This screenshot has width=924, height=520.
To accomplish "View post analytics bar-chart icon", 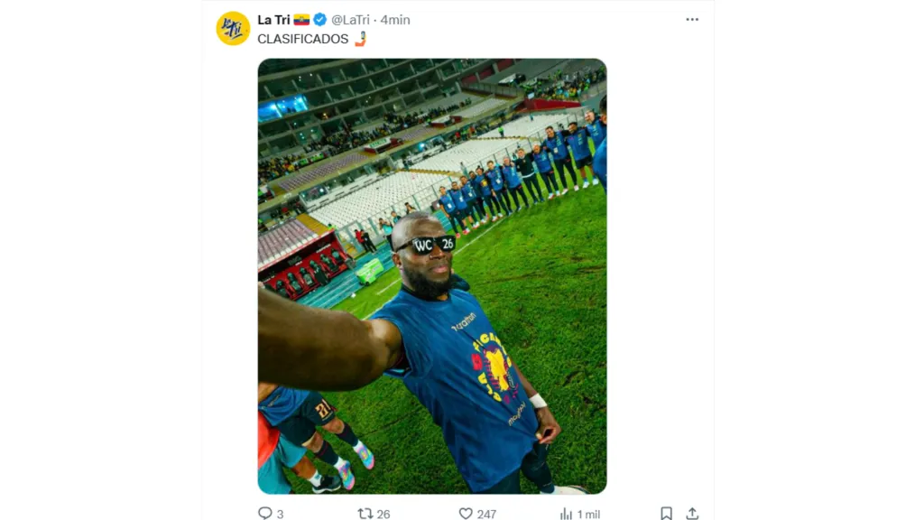I will 566,513.
